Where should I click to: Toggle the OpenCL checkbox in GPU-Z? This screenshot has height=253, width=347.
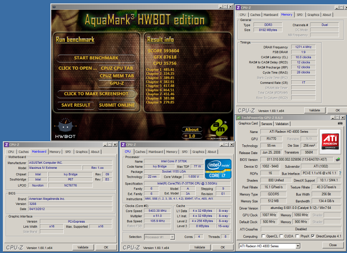[x=263, y=236]
